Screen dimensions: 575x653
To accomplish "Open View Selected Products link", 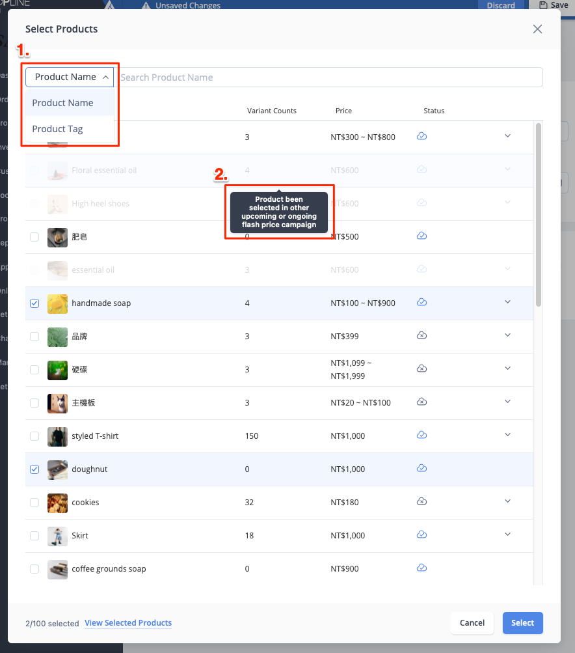I will [128, 622].
